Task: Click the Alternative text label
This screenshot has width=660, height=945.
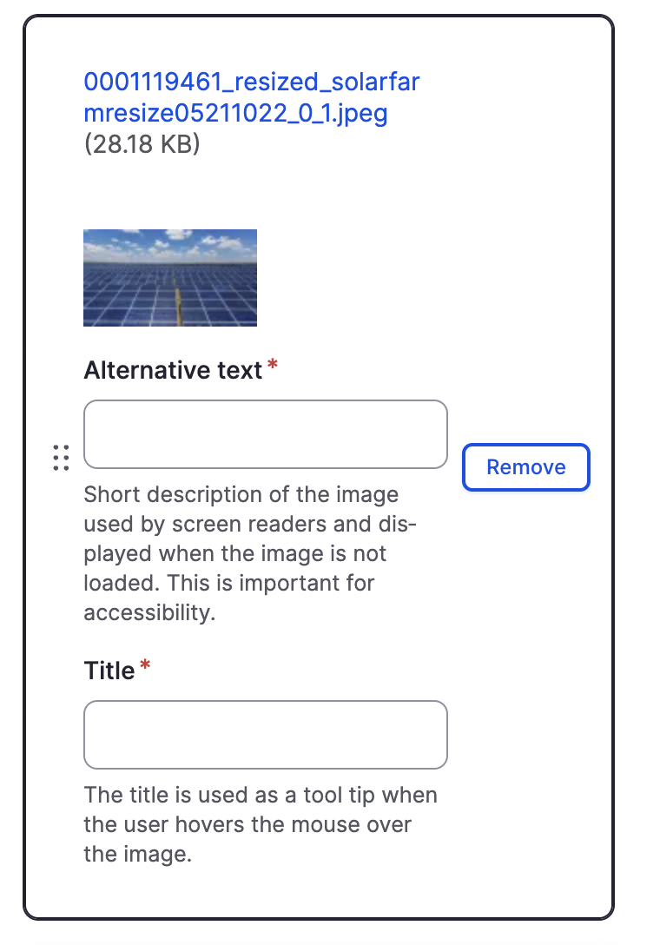Action: point(173,371)
